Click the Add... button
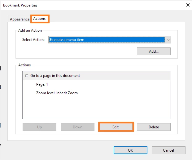 154,51
